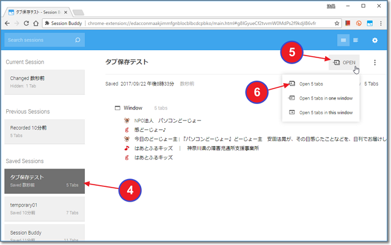The width and height of the screenshot is (391, 245).
Task: Type in the Search sessions field
Action: pos(40,40)
